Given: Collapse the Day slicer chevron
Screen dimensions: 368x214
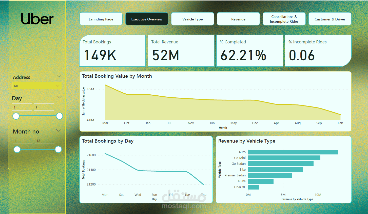Looking at the screenshot, I should [60, 97].
